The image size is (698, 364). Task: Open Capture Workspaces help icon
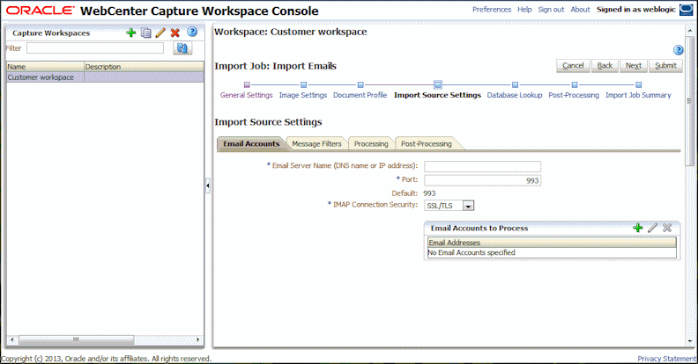(x=192, y=32)
